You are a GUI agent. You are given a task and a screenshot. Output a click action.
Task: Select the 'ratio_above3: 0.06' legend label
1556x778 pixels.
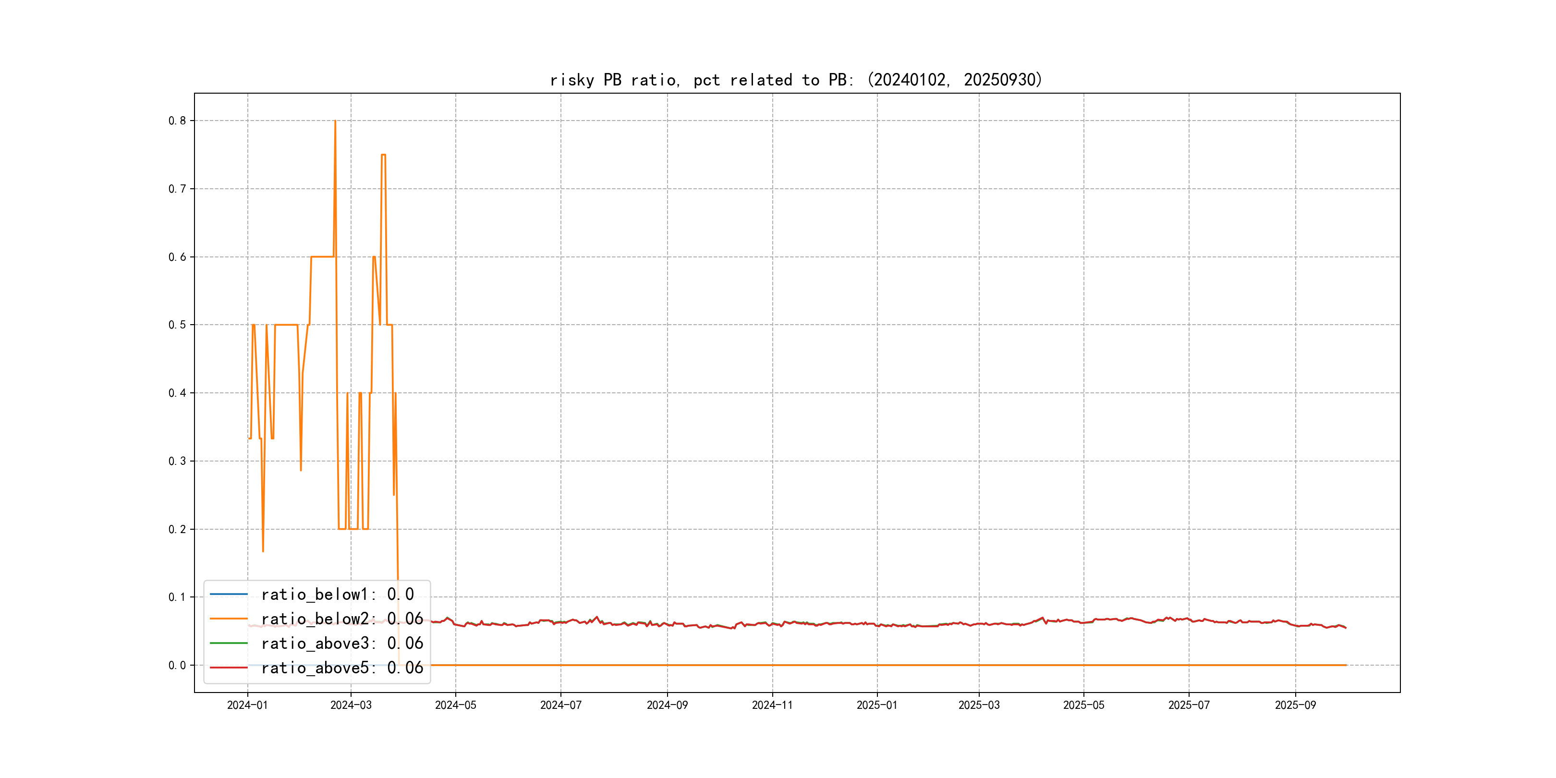[342, 644]
